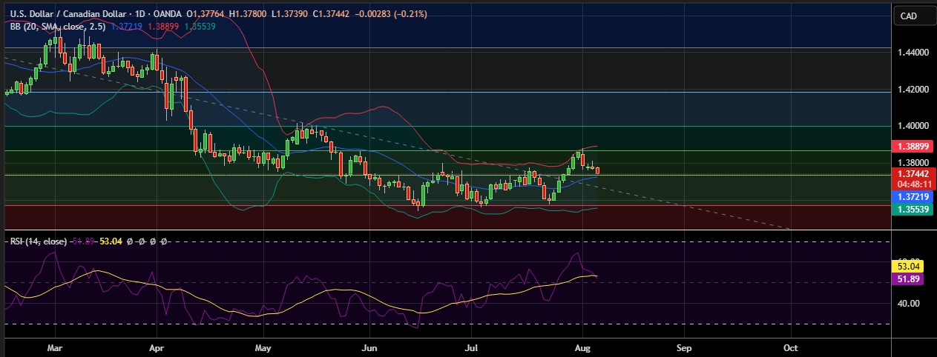The height and width of the screenshot is (357, 937).
Task: Click the Apr label on time axis
Action: coord(157,347)
